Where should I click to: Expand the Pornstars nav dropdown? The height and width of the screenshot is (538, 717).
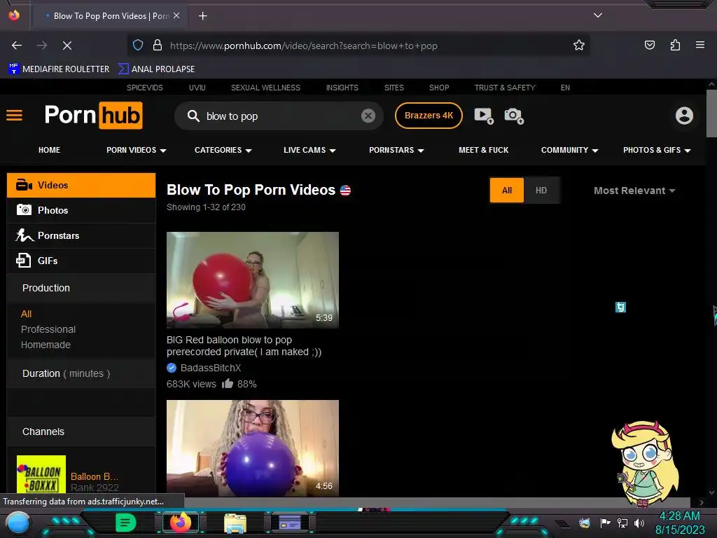[396, 150]
